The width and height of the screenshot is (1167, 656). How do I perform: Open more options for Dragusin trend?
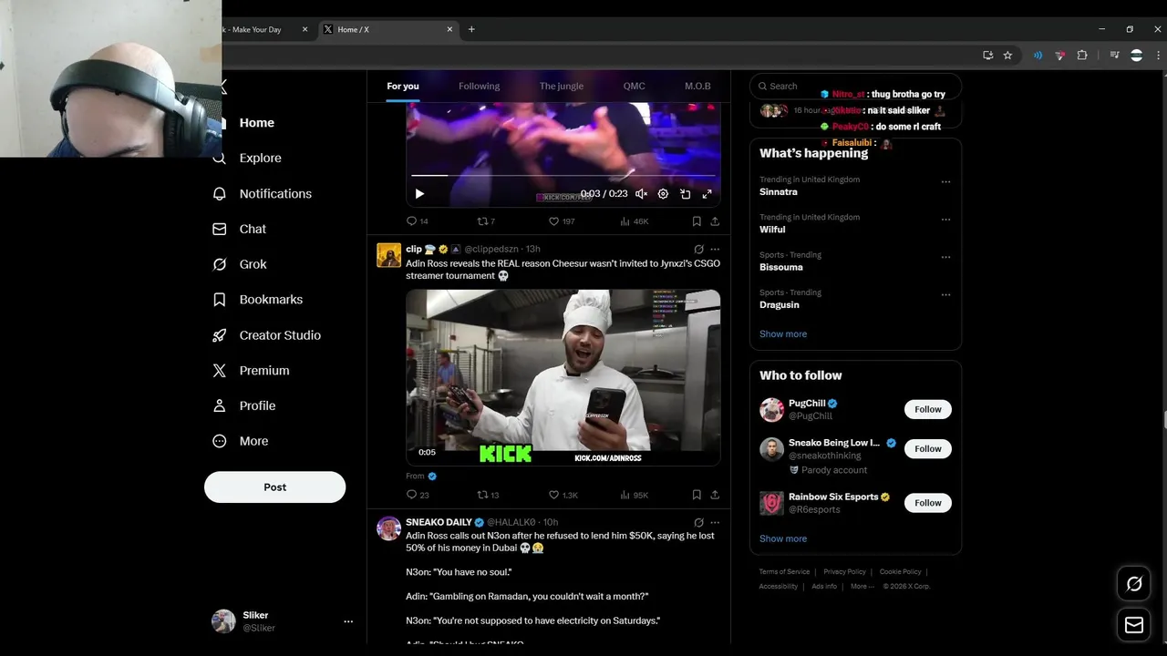coord(945,295)
